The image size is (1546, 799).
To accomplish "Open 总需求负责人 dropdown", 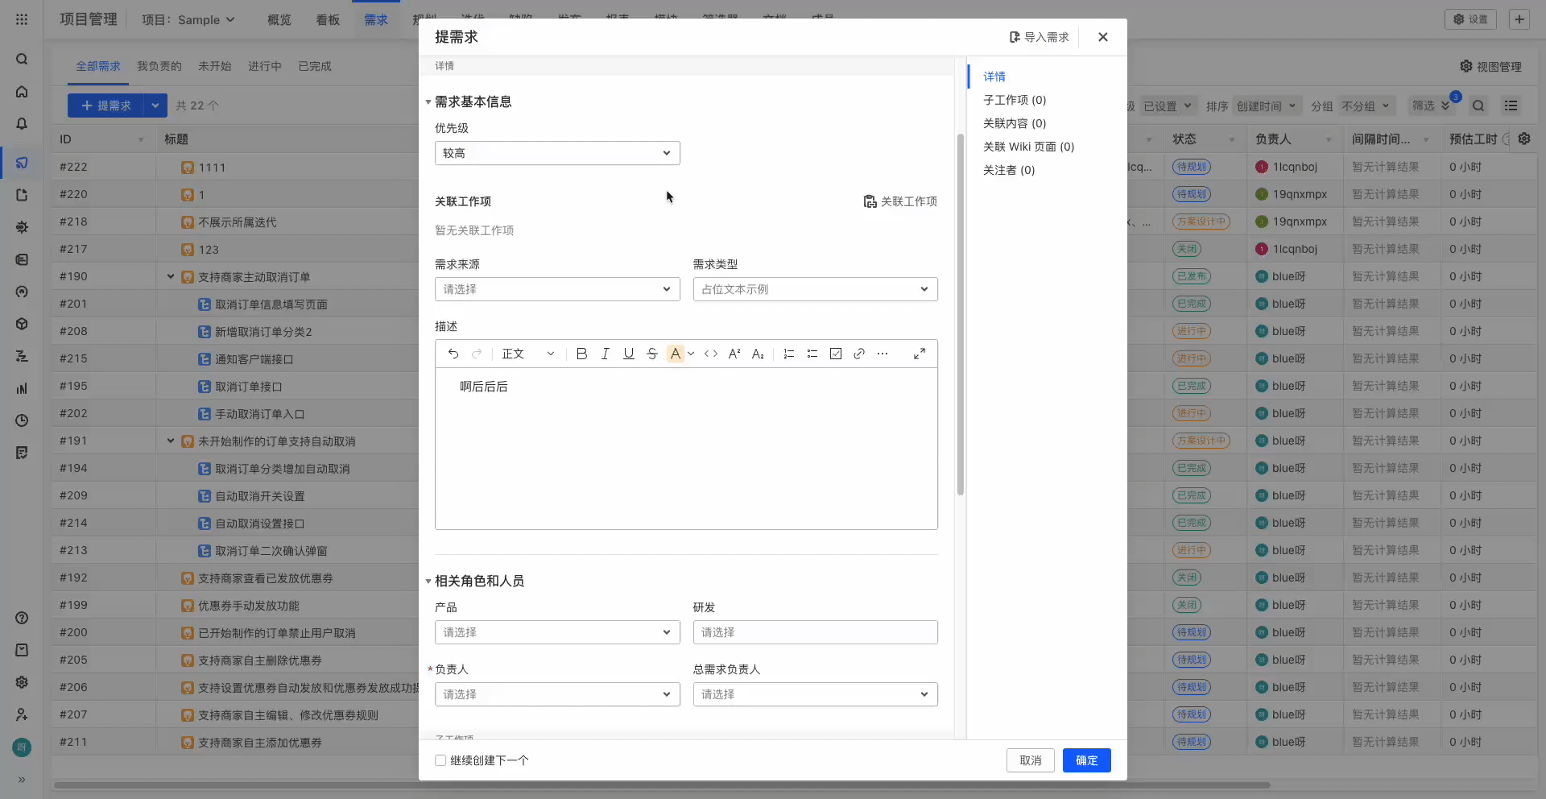I will pyautogui.click(x=815, y=694).
